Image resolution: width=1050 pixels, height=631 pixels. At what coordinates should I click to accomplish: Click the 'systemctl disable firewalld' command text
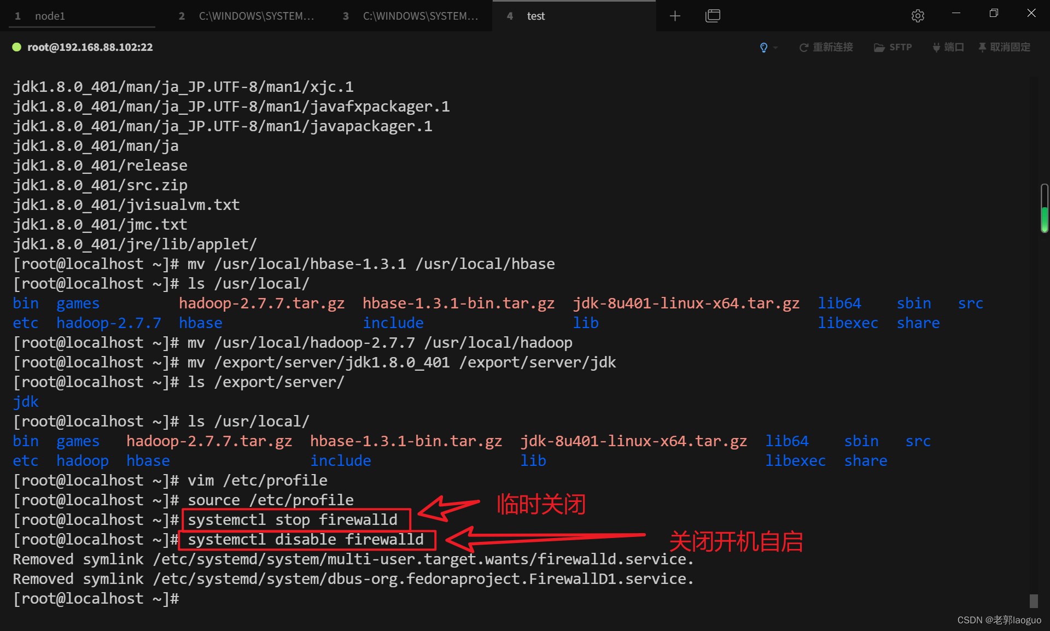coord(306,539)
